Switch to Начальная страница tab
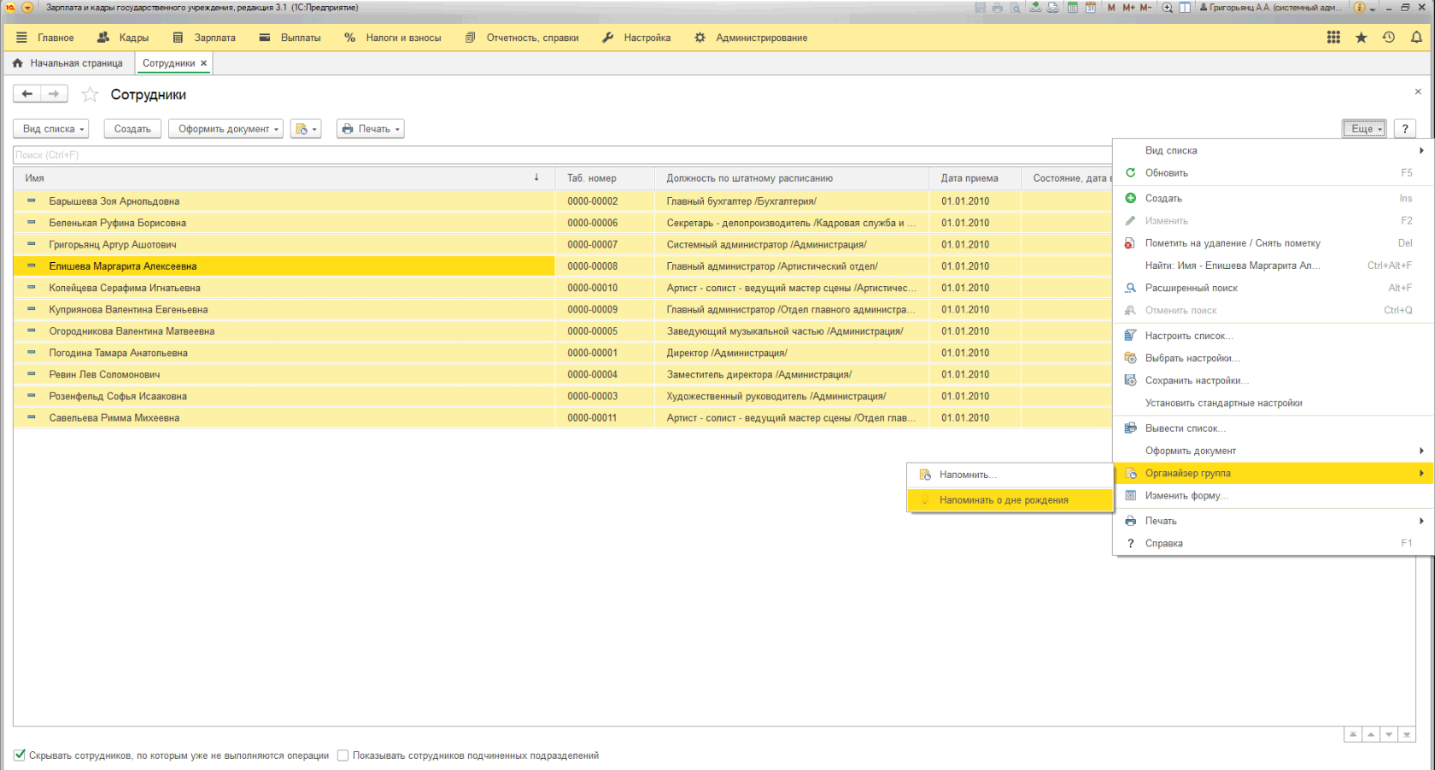1435x770 pixels. 67,63
